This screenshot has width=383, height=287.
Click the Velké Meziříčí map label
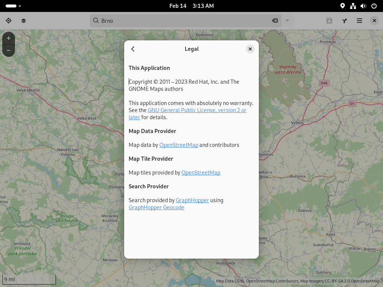tap(28, 90)
